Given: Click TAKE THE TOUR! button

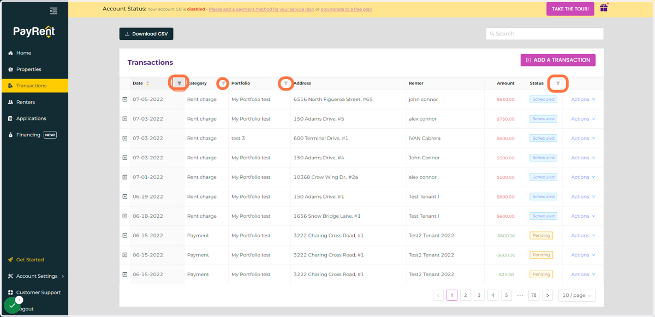Looking at the screenshot, I should point(570,9).
